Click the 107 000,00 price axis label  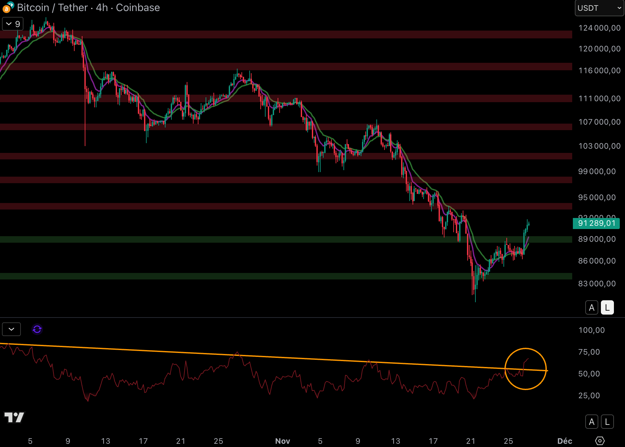pos(599,122)
